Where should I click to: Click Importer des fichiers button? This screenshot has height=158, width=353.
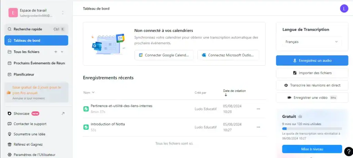pos(312,73)
